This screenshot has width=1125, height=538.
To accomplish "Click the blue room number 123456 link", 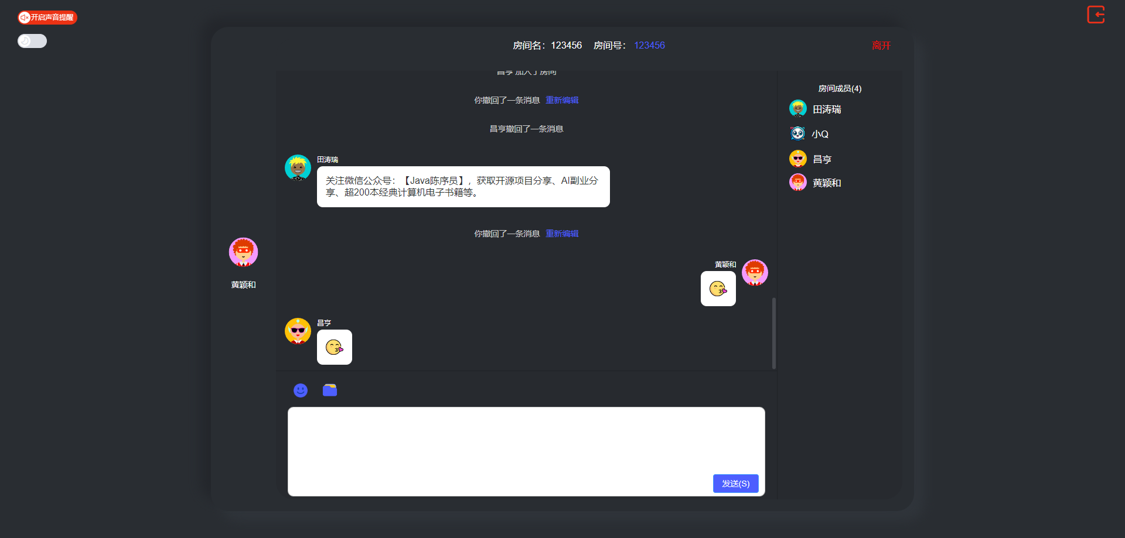I will click(649, 45).
